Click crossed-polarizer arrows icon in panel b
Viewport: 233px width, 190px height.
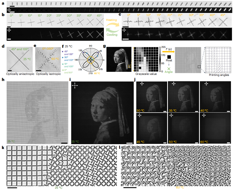[x=9, y=30]
